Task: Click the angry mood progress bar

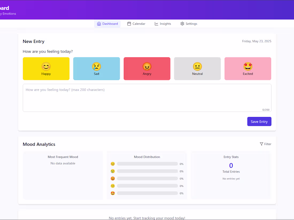Action: point(147,178)
